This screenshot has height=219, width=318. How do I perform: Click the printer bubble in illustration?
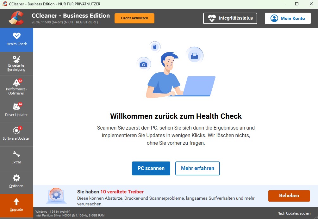[194, 55]
